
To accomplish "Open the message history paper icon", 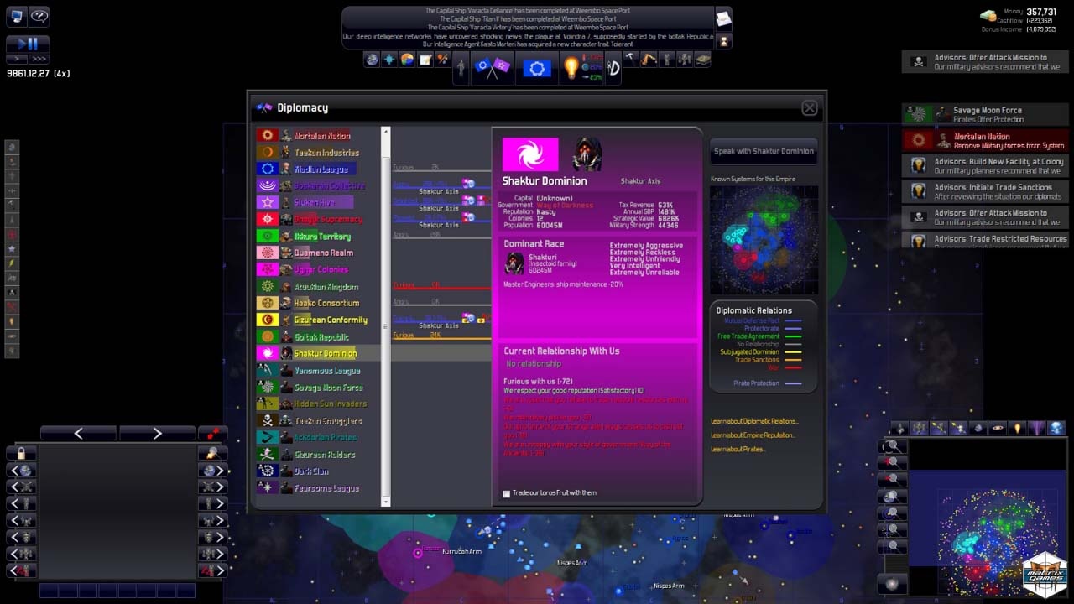I will [x=723, y=18].
